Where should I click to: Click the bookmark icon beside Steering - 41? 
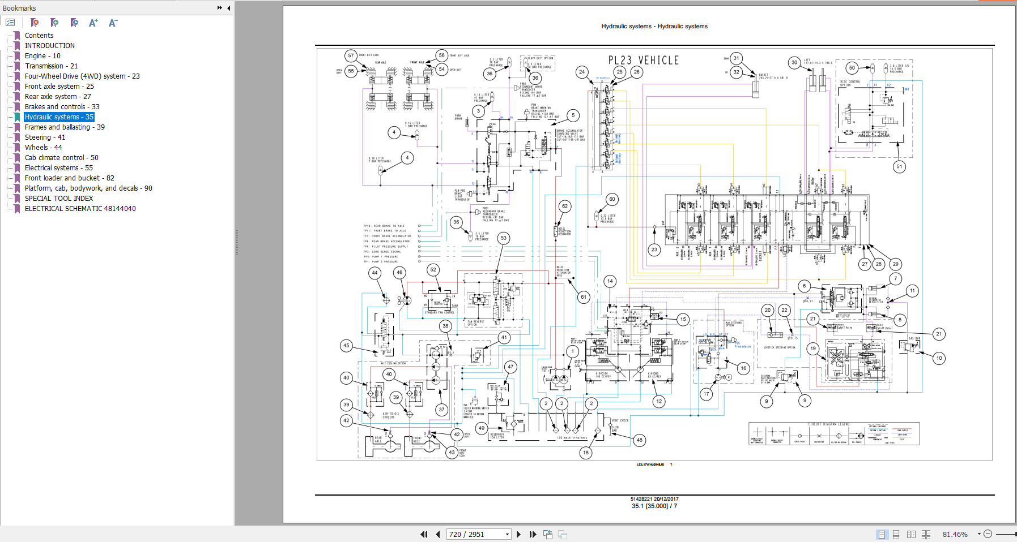17,137
